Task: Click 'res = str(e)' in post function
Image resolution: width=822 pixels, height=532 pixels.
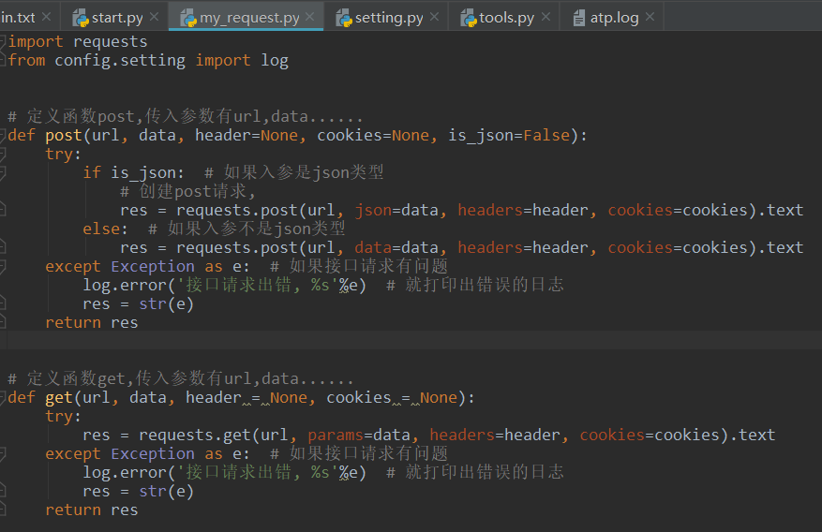Action: 139,303
